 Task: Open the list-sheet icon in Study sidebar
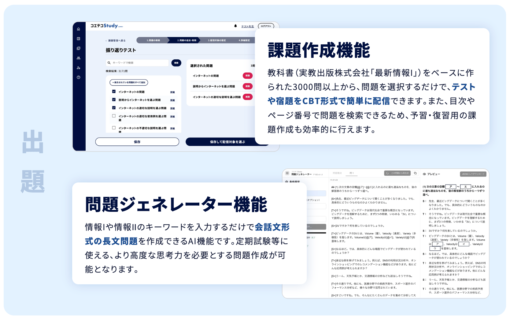coord(79,39)
